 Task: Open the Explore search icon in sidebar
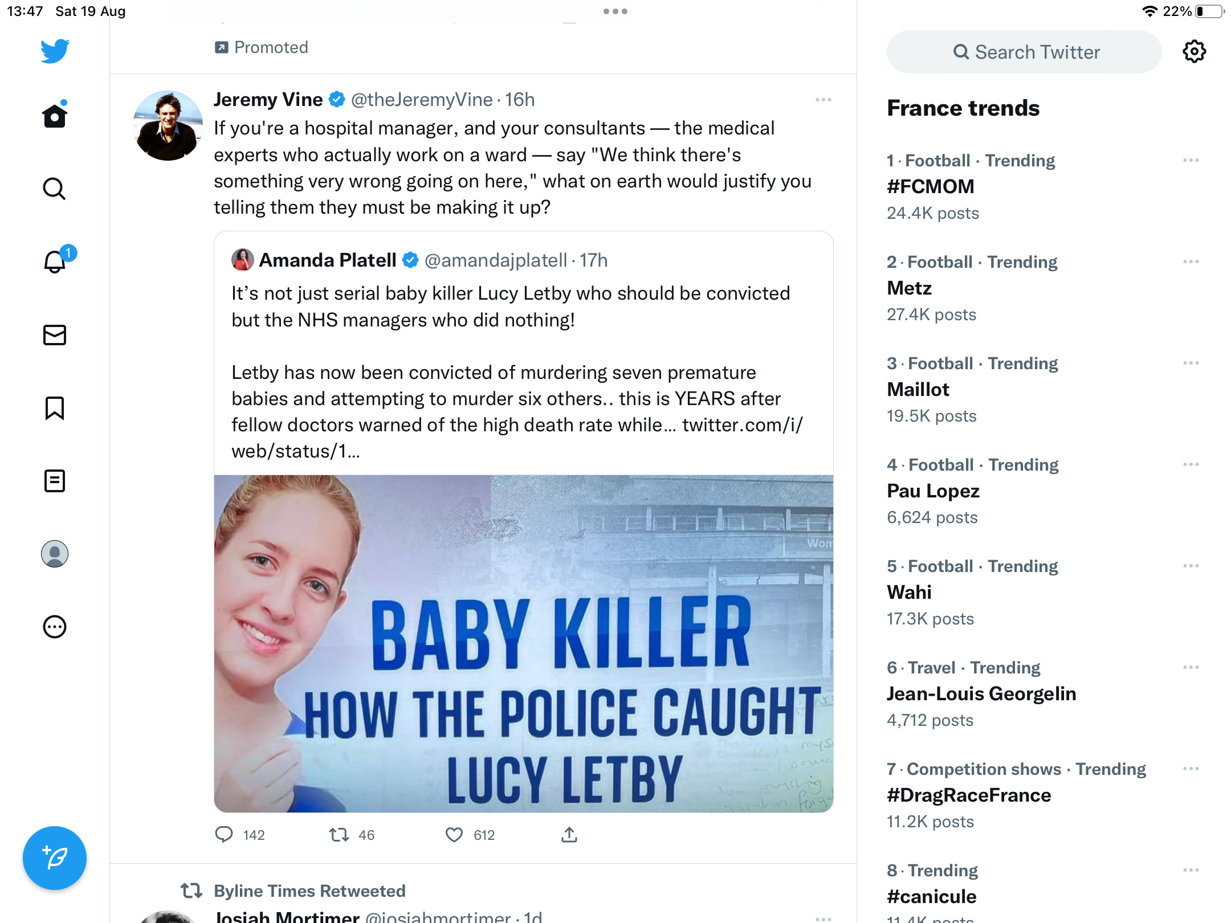[x=55, y=189]
